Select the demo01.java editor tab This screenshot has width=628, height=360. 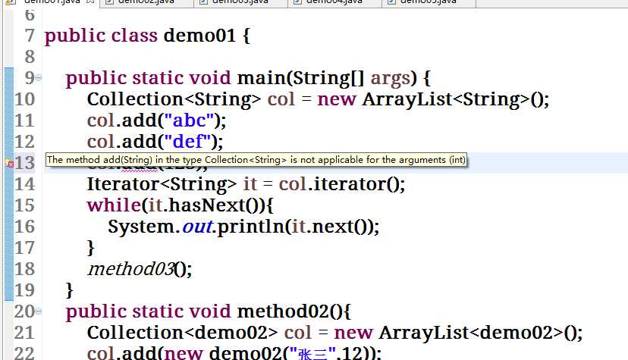52,2
